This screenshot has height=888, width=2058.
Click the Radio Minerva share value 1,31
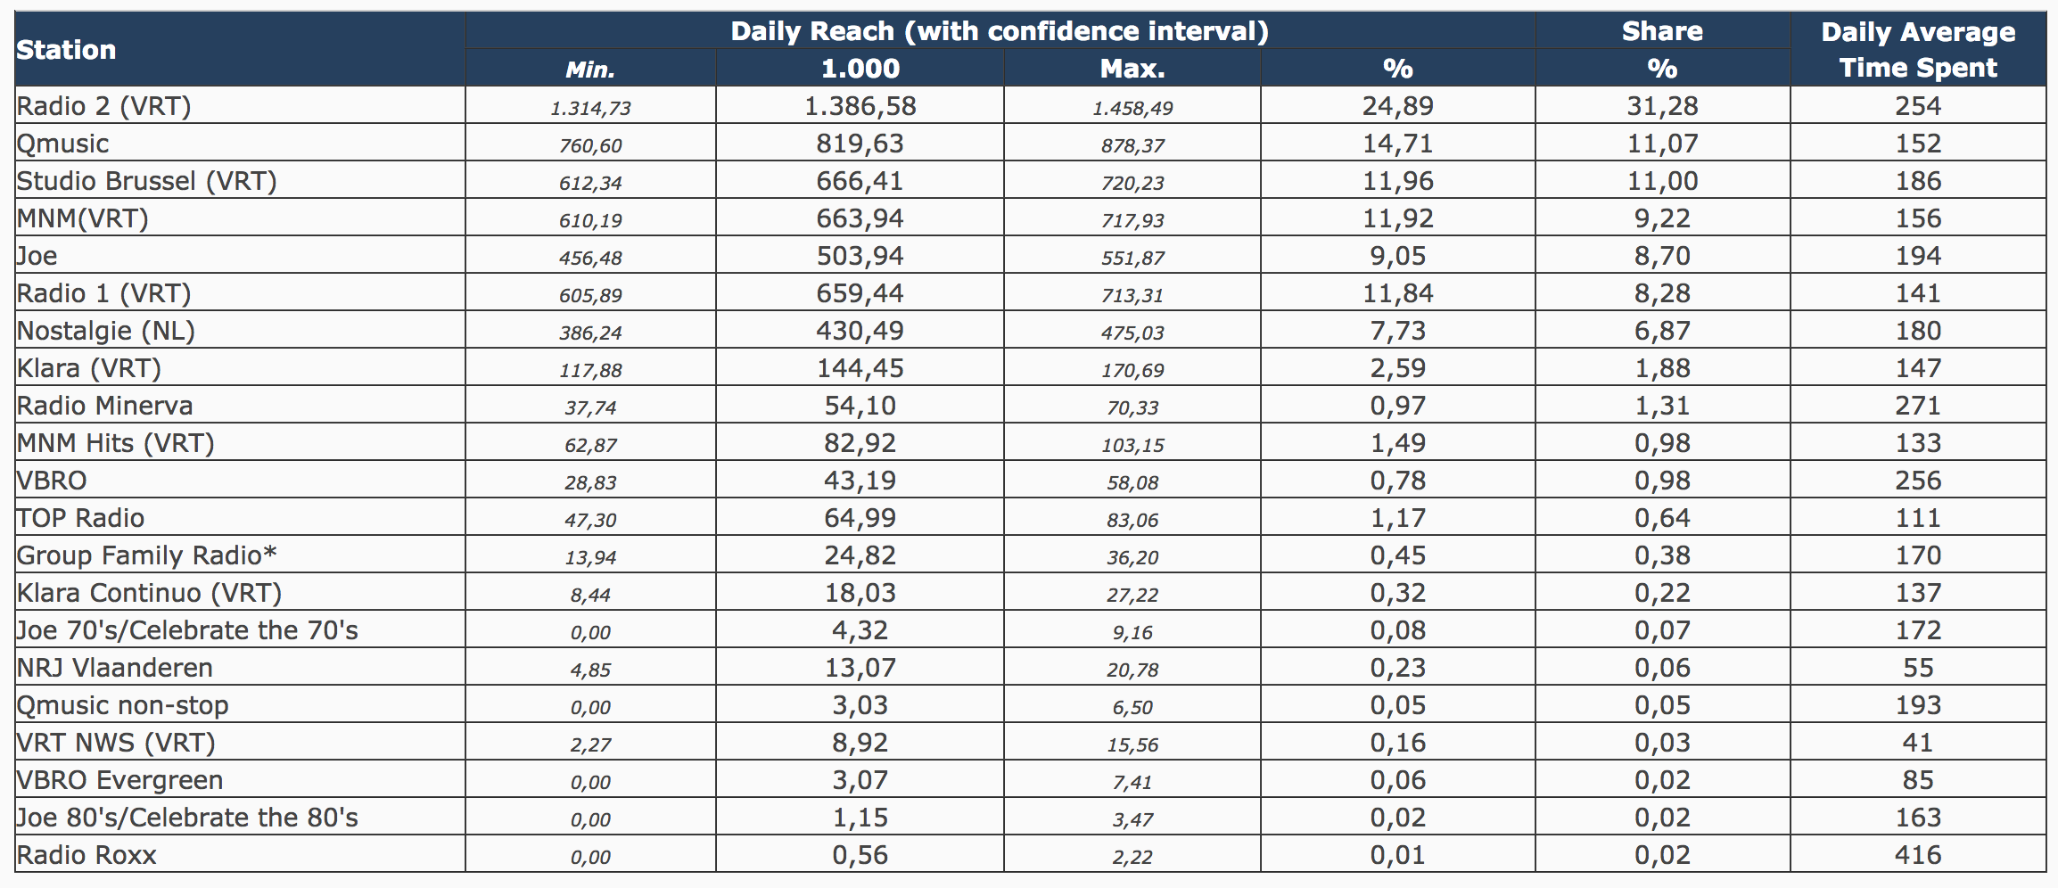[1662, 406]
